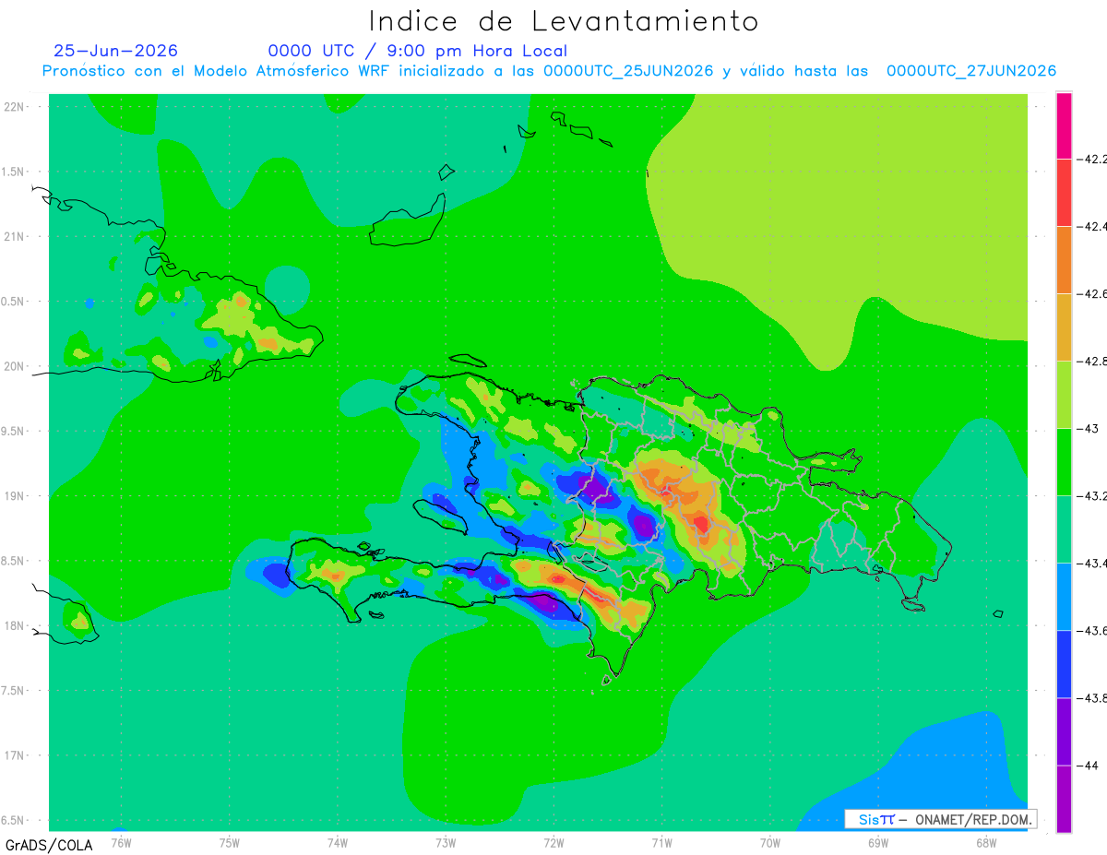Click the '21N' latitude label
1107x855 pixels.
14,236
